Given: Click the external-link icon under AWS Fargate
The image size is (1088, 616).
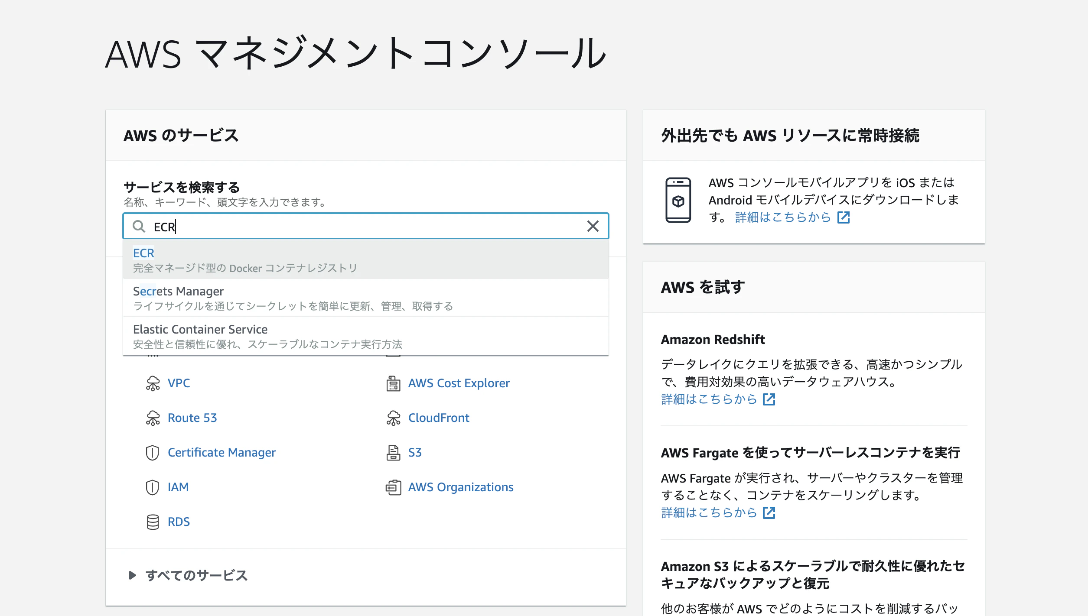Looking at the screenshot, I should (x=769, y=512).
